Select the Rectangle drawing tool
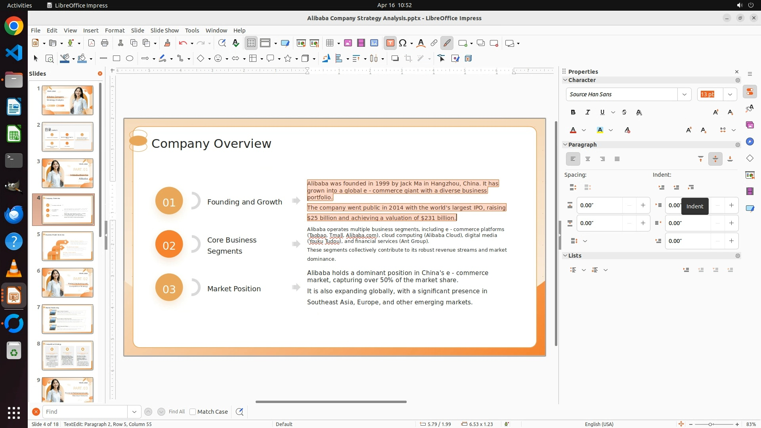The width and height of the screenshot is (761, 428). tap(116, 58)
